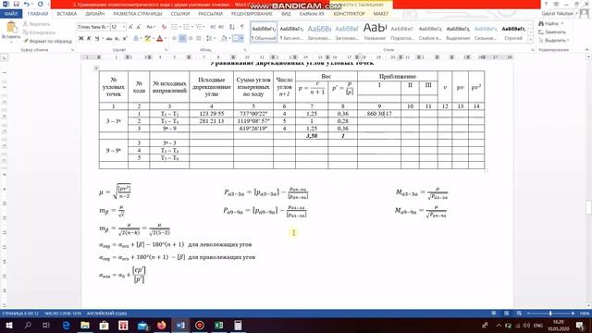Click cell containing 860 30 17

[x=379, y=114]
